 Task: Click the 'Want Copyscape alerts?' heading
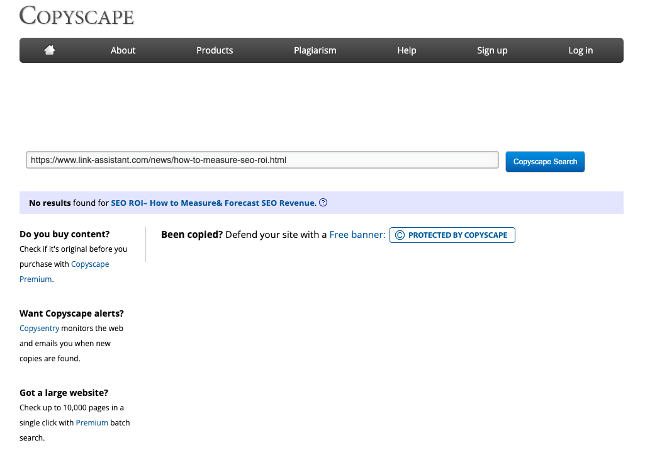click(72, 313)
